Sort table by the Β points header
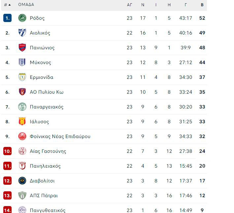This screenshot has width=234, height=213. click(202, 5)
